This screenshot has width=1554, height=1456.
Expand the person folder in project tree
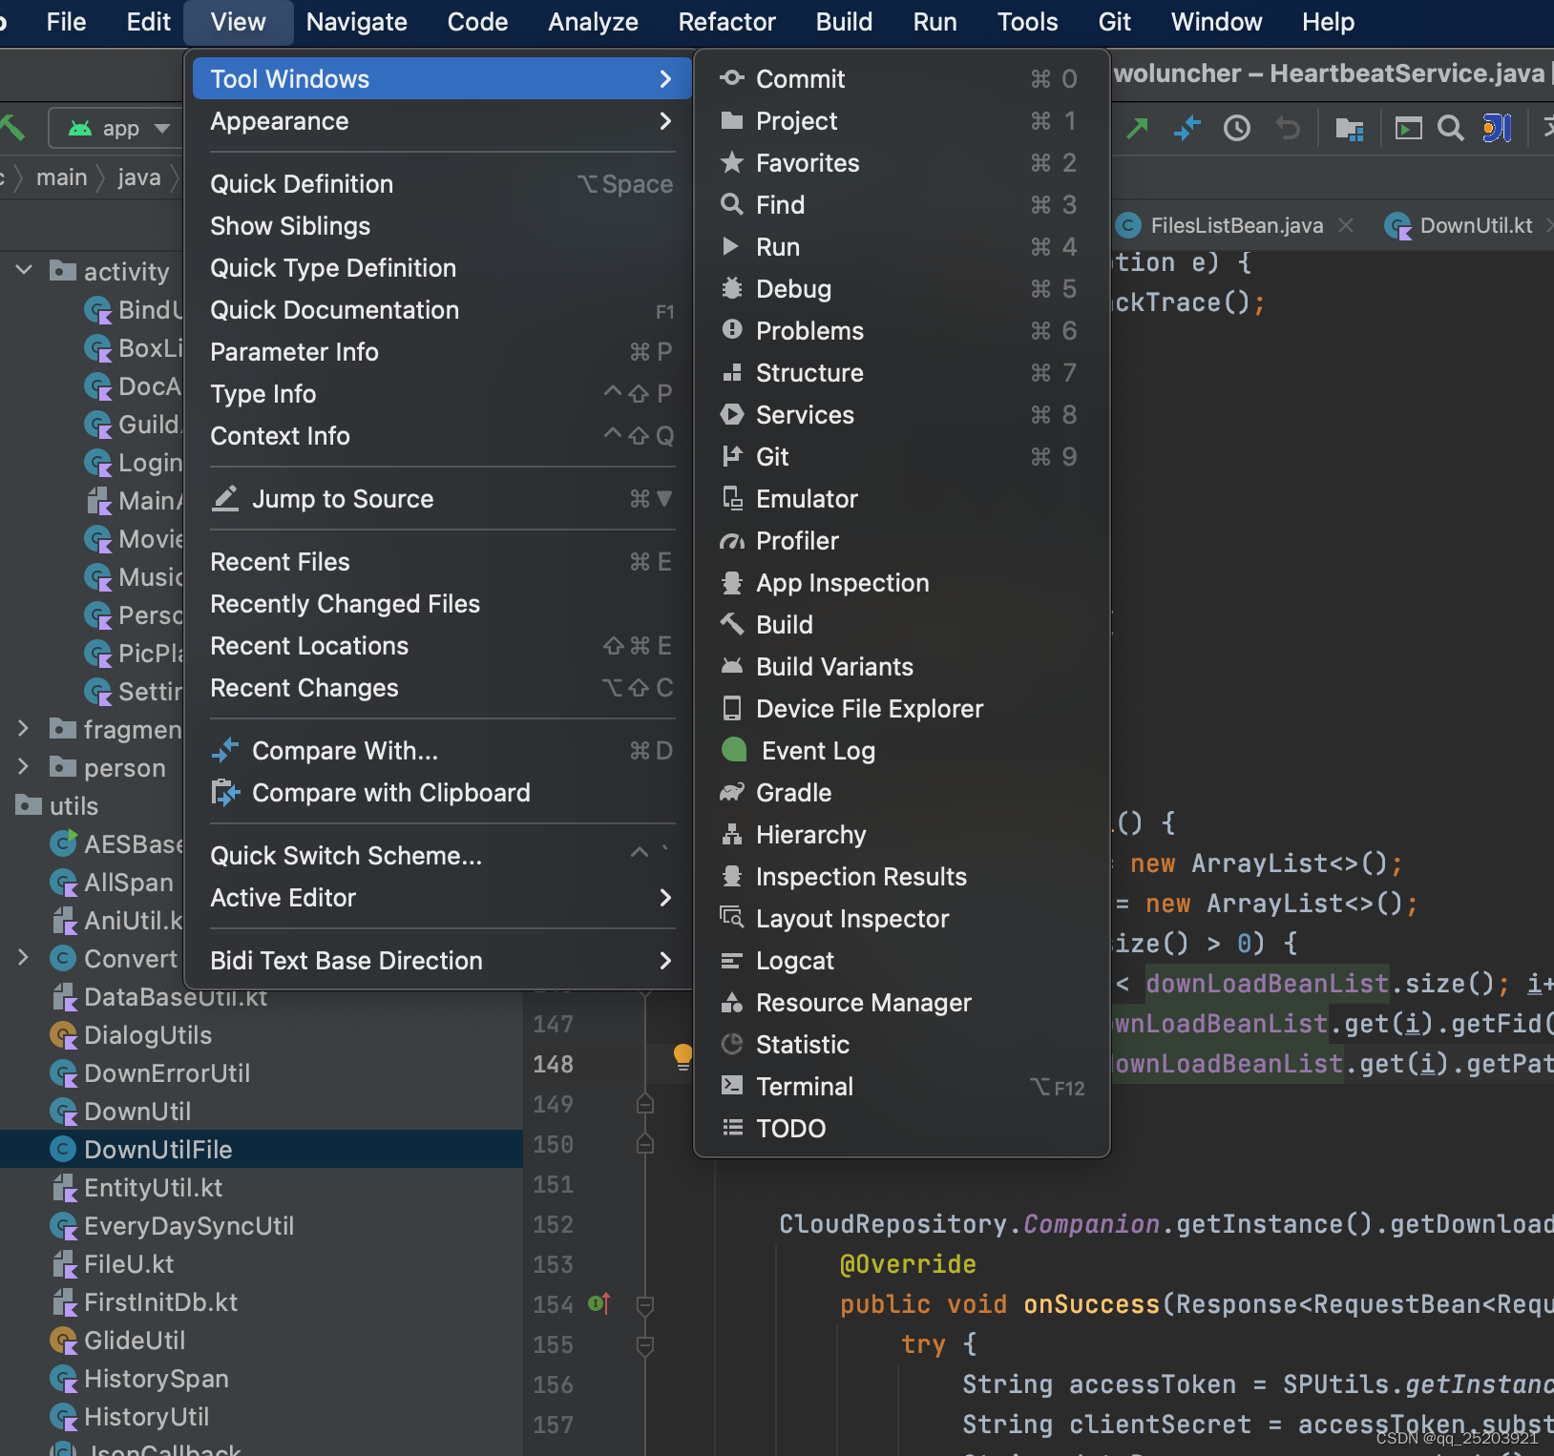tap(25, 767)
